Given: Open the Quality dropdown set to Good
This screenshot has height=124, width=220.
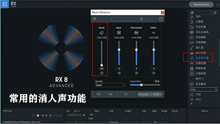Looking at the screenshot, I should (x=110, y=85).
